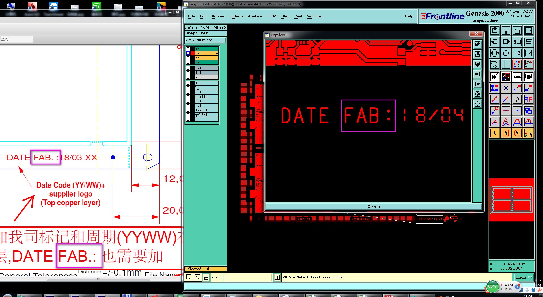Screen dimensions: 543x297
Task: Select the rotate arrow tool icon
Action: (x=517, y=99)
